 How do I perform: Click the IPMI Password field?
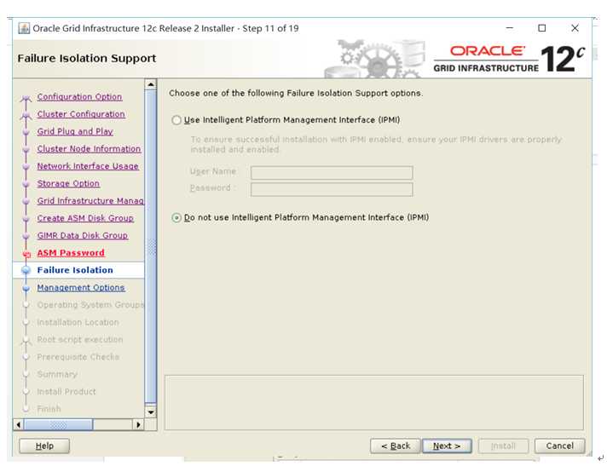(332, 189)
